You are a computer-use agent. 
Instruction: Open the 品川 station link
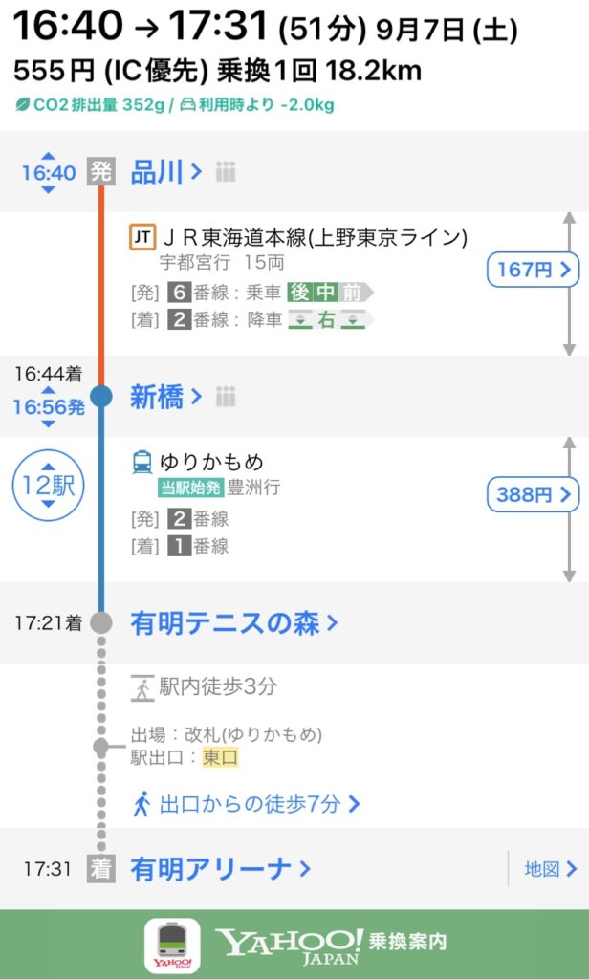pyautogui.click(x=165, y=173)
